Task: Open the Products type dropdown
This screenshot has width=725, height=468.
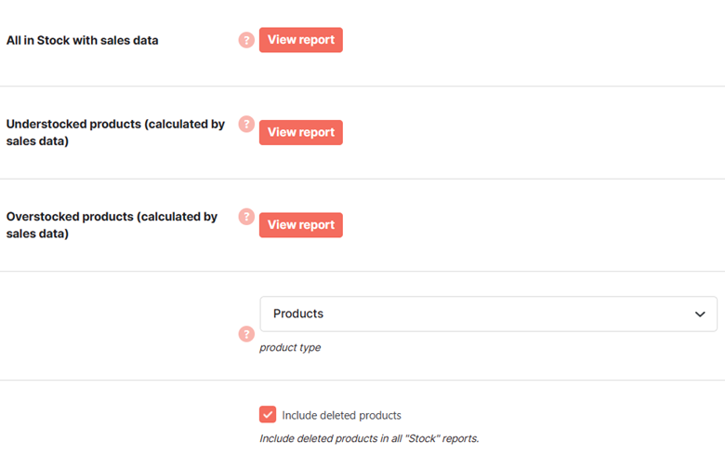Action: [488, 314]
